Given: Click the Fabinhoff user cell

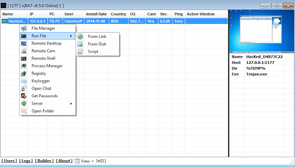Looking at the screenshot, I should pyautogui.click(x=73, y=21).
